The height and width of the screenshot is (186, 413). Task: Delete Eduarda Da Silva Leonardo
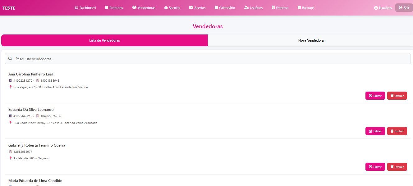pos(397,131)
